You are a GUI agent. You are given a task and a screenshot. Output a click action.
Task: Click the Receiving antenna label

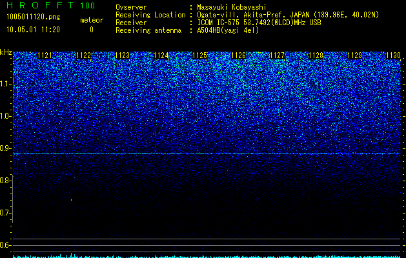pos(148,30)
